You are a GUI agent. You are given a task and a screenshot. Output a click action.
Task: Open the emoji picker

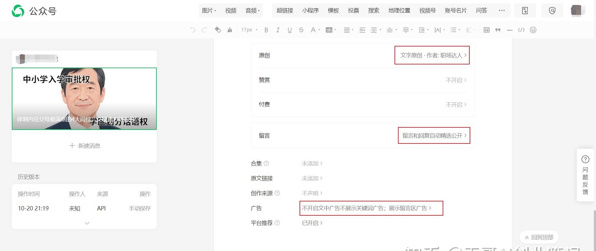click(x=533, y=30)
